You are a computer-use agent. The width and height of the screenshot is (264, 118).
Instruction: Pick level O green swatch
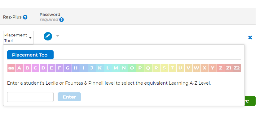tap(132, 68)
